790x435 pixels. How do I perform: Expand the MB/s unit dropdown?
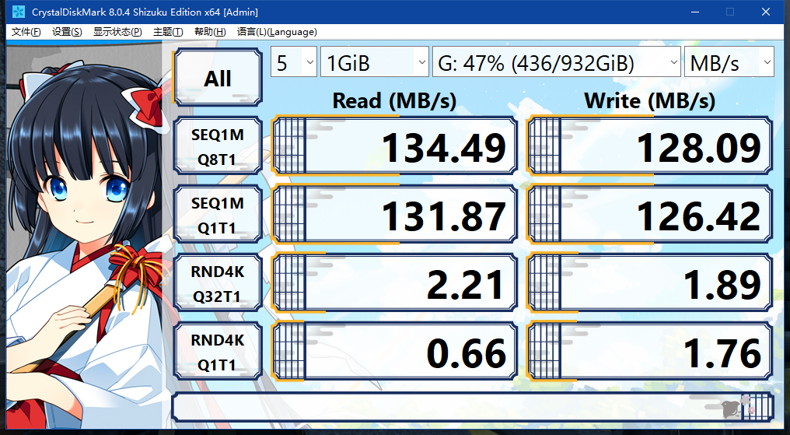pyautogui.click(x=729, y=62)
